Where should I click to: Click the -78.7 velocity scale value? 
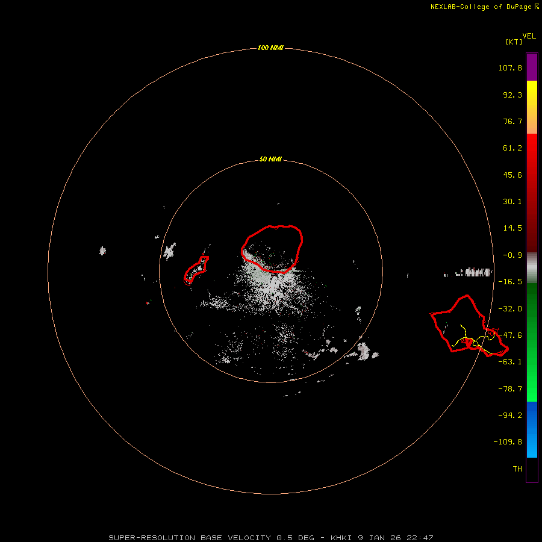[510, 389]
